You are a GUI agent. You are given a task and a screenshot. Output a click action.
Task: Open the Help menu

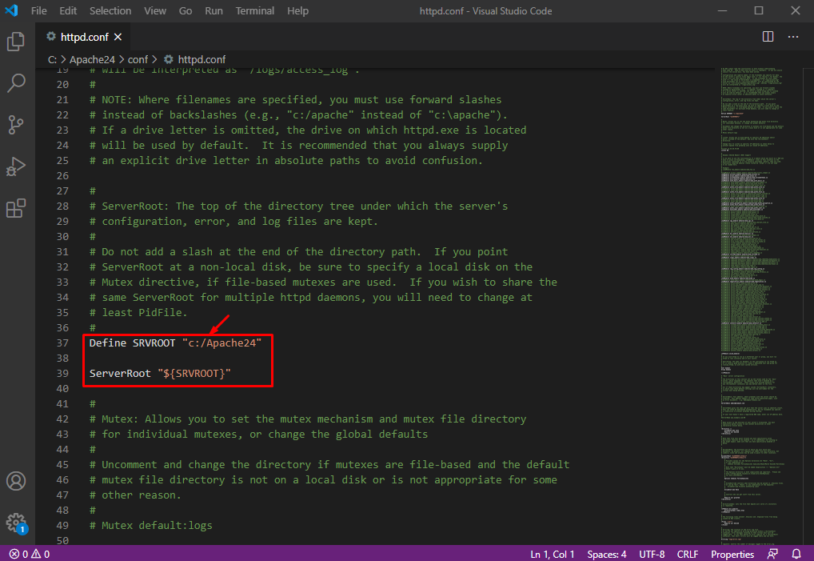pos(298,10)
